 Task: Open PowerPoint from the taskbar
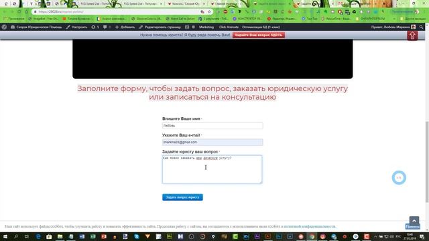click(x=104, y=236)
